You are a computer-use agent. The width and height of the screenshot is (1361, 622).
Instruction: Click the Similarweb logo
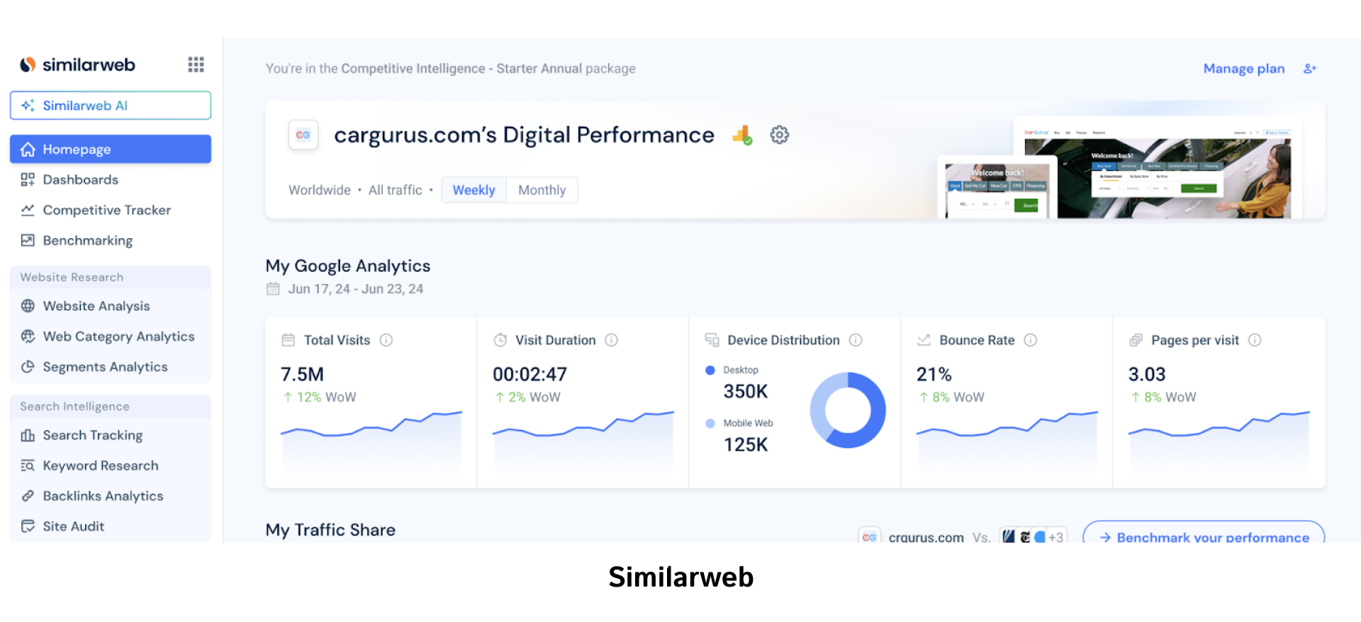point(77,64)
